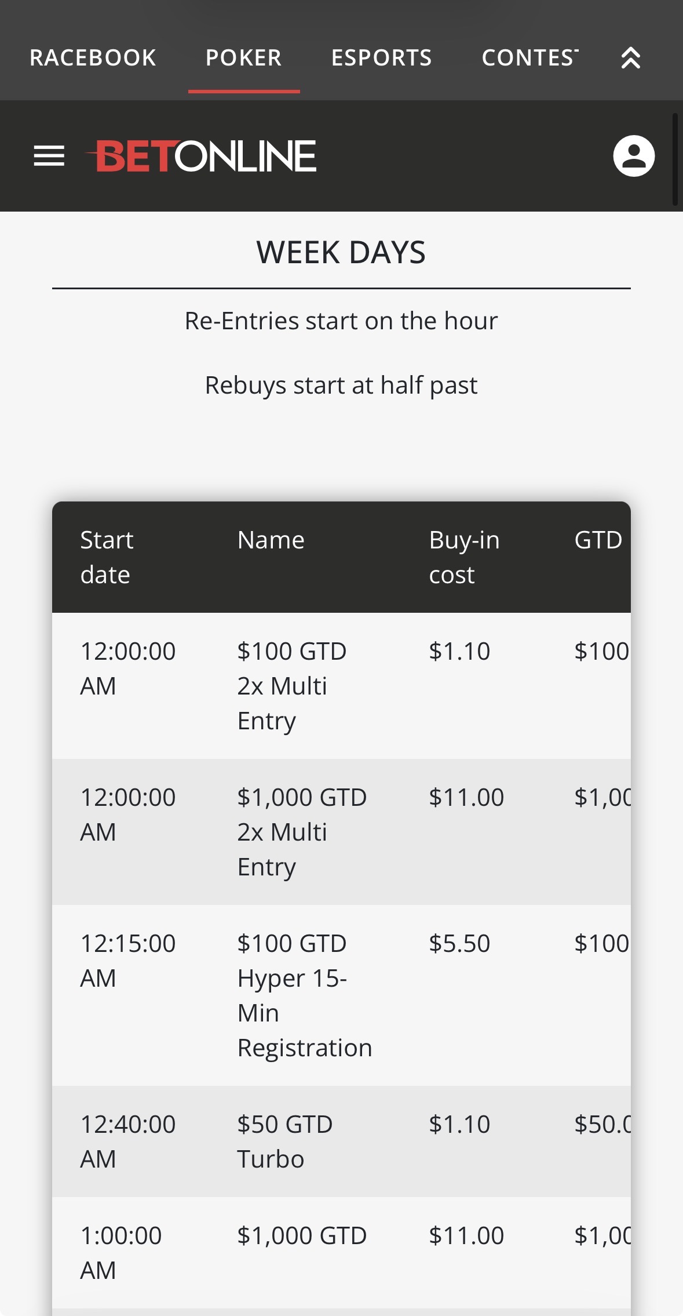This screenshot has height=1316, width=683.
Task: Go to the Contests tab
Action: coord(529,58)
